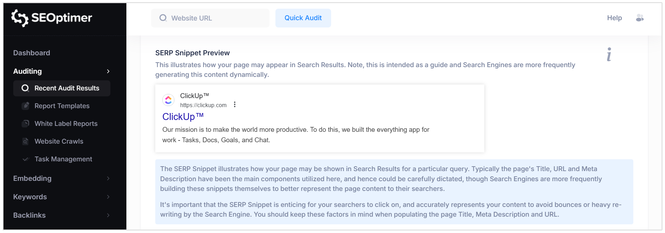Open the Dashboard menu item
The width and height of the screenshot is (665, 233).
[x=31, y=53]
